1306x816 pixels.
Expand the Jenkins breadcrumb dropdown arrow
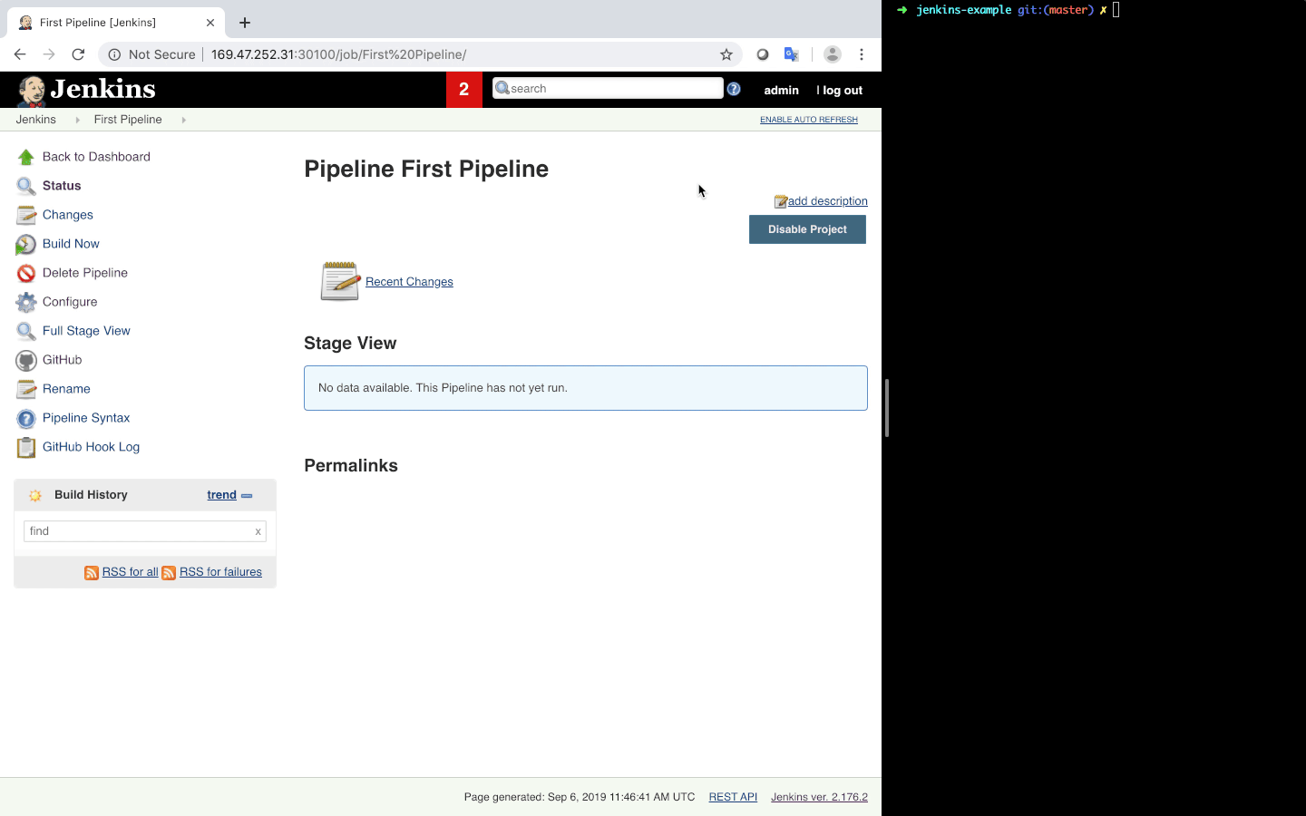[77, 120]
